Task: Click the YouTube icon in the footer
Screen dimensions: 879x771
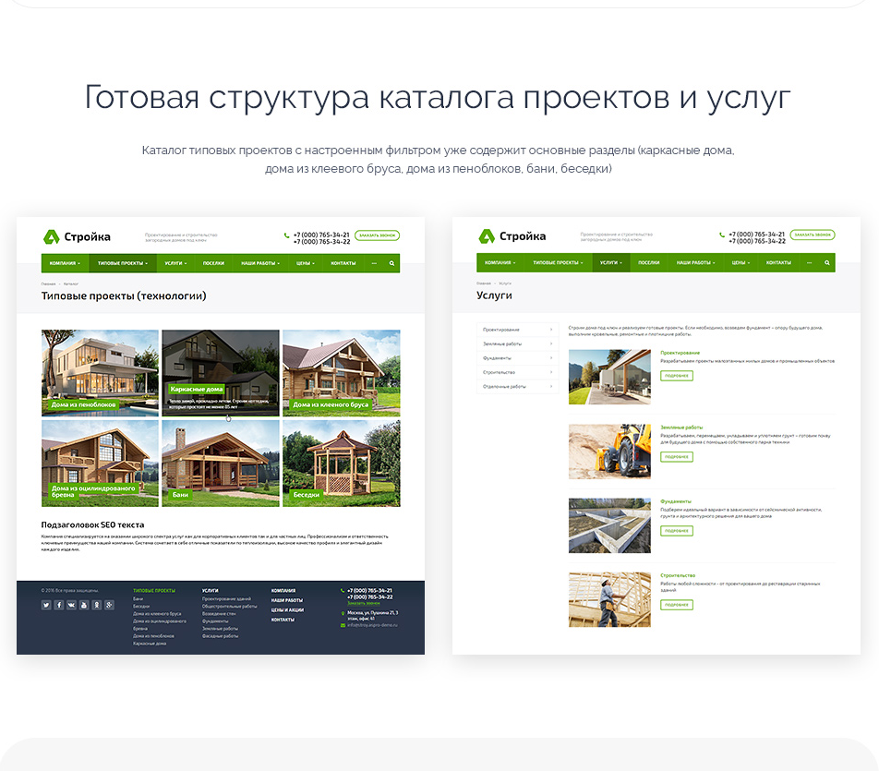Action: coord(84,605)
